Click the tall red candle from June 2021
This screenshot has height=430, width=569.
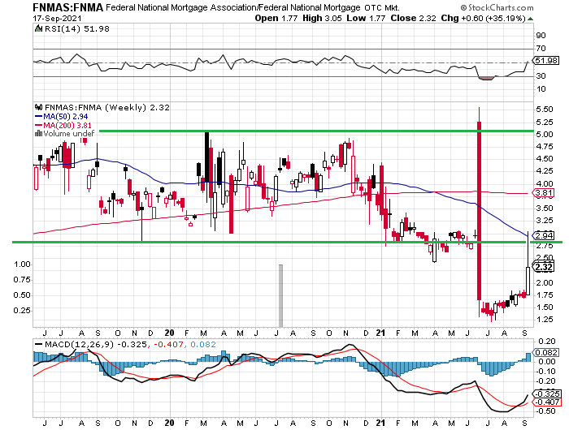(x=479, y=211)
